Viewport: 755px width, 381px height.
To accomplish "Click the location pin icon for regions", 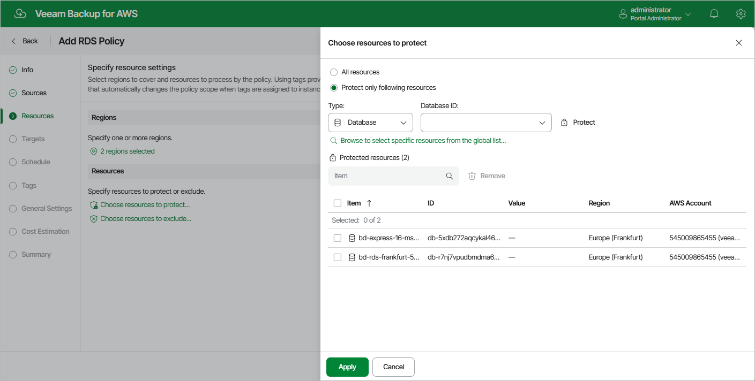I will click(x=94, y=151).
